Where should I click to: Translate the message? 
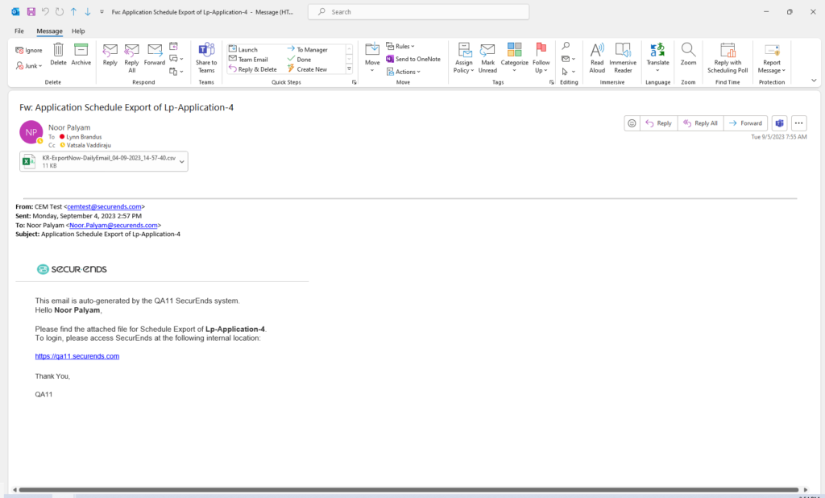[657, 59]
